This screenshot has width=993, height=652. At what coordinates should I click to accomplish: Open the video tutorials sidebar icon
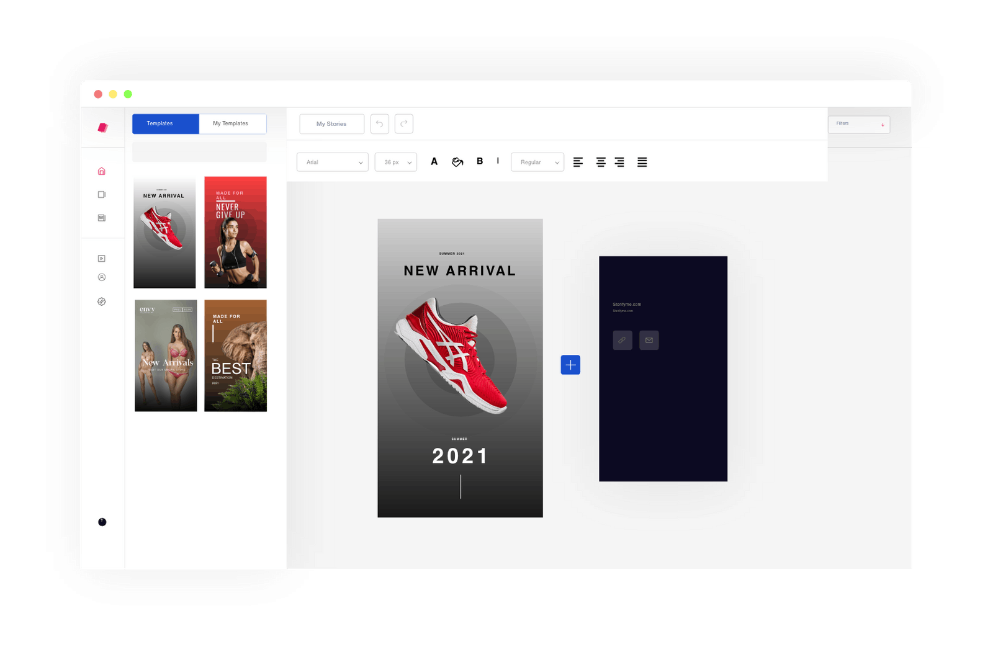(101, 258)
